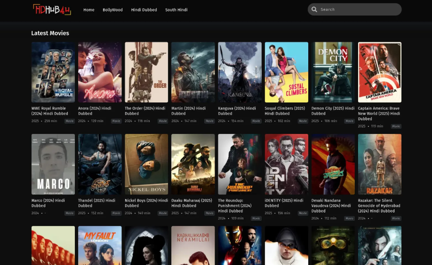Viewport: 432px width, 265px height.
Task: Open the Devaki Nandana Vasudeva poster
Action: coord(333,164)
